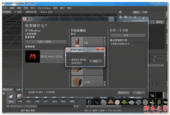Select the 雕刻 sculpt tool icon
This screenshot has height=115, width=170.
tap(11, 97)
